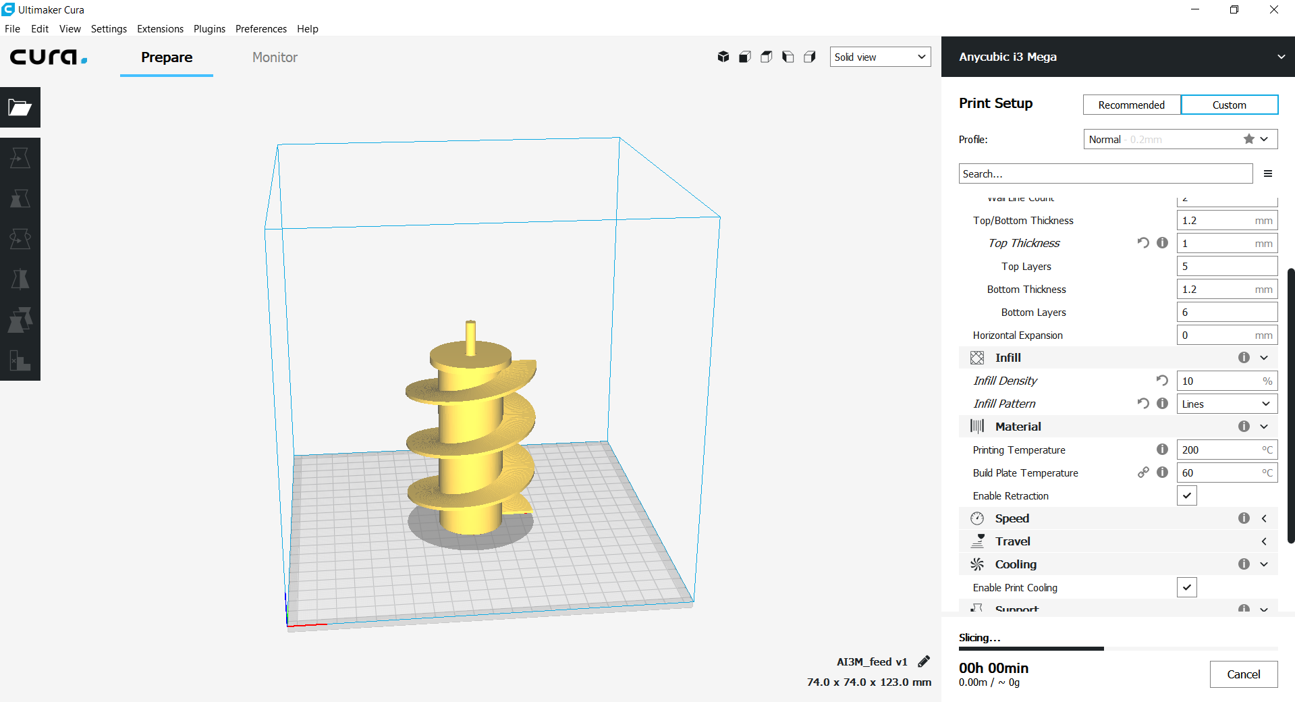Collapse the Infill section chevron
Viewport: 1295px width, 702px height.
click(1264, 358)
